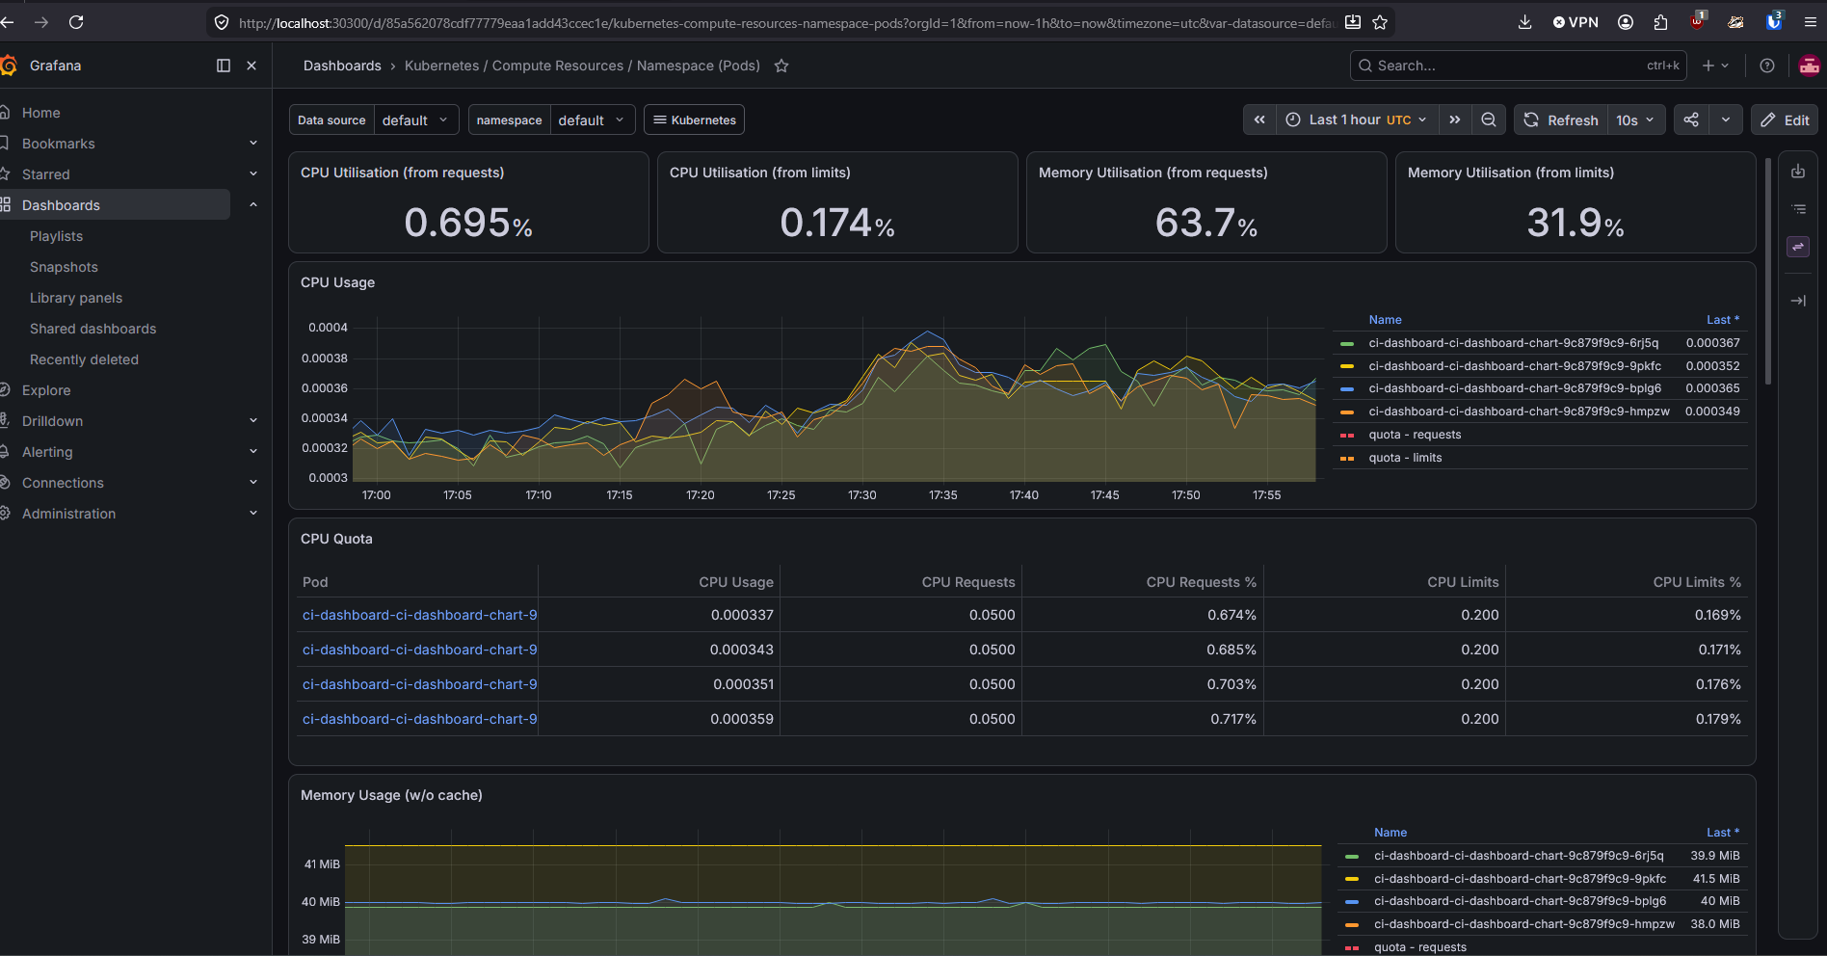
Task: Reload the page in browser toolbar
Action: coord(76,21)
